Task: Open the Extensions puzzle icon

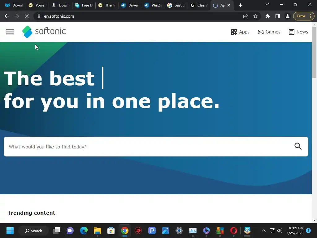Action: pyautogui.click(x=268, y=16)
